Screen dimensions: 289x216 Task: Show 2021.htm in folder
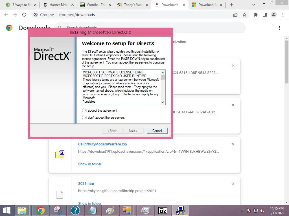click(89, 203)
